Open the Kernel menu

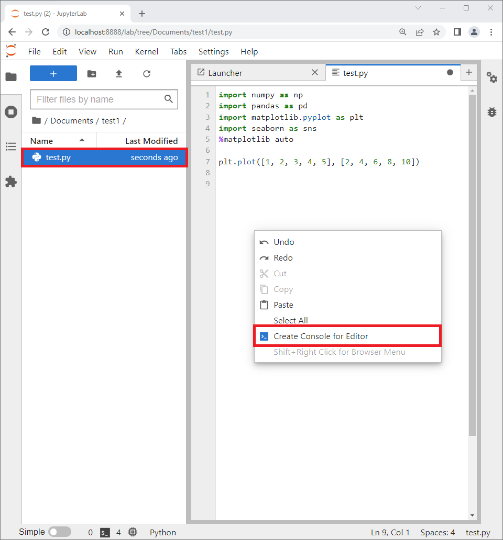click(146, 51)
